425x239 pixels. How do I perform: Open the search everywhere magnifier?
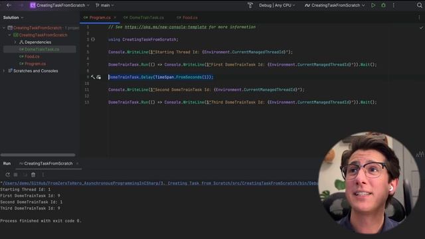[x=419, y=5]
